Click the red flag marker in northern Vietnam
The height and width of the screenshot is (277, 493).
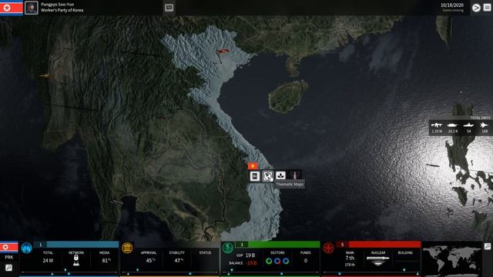[223, 52]
